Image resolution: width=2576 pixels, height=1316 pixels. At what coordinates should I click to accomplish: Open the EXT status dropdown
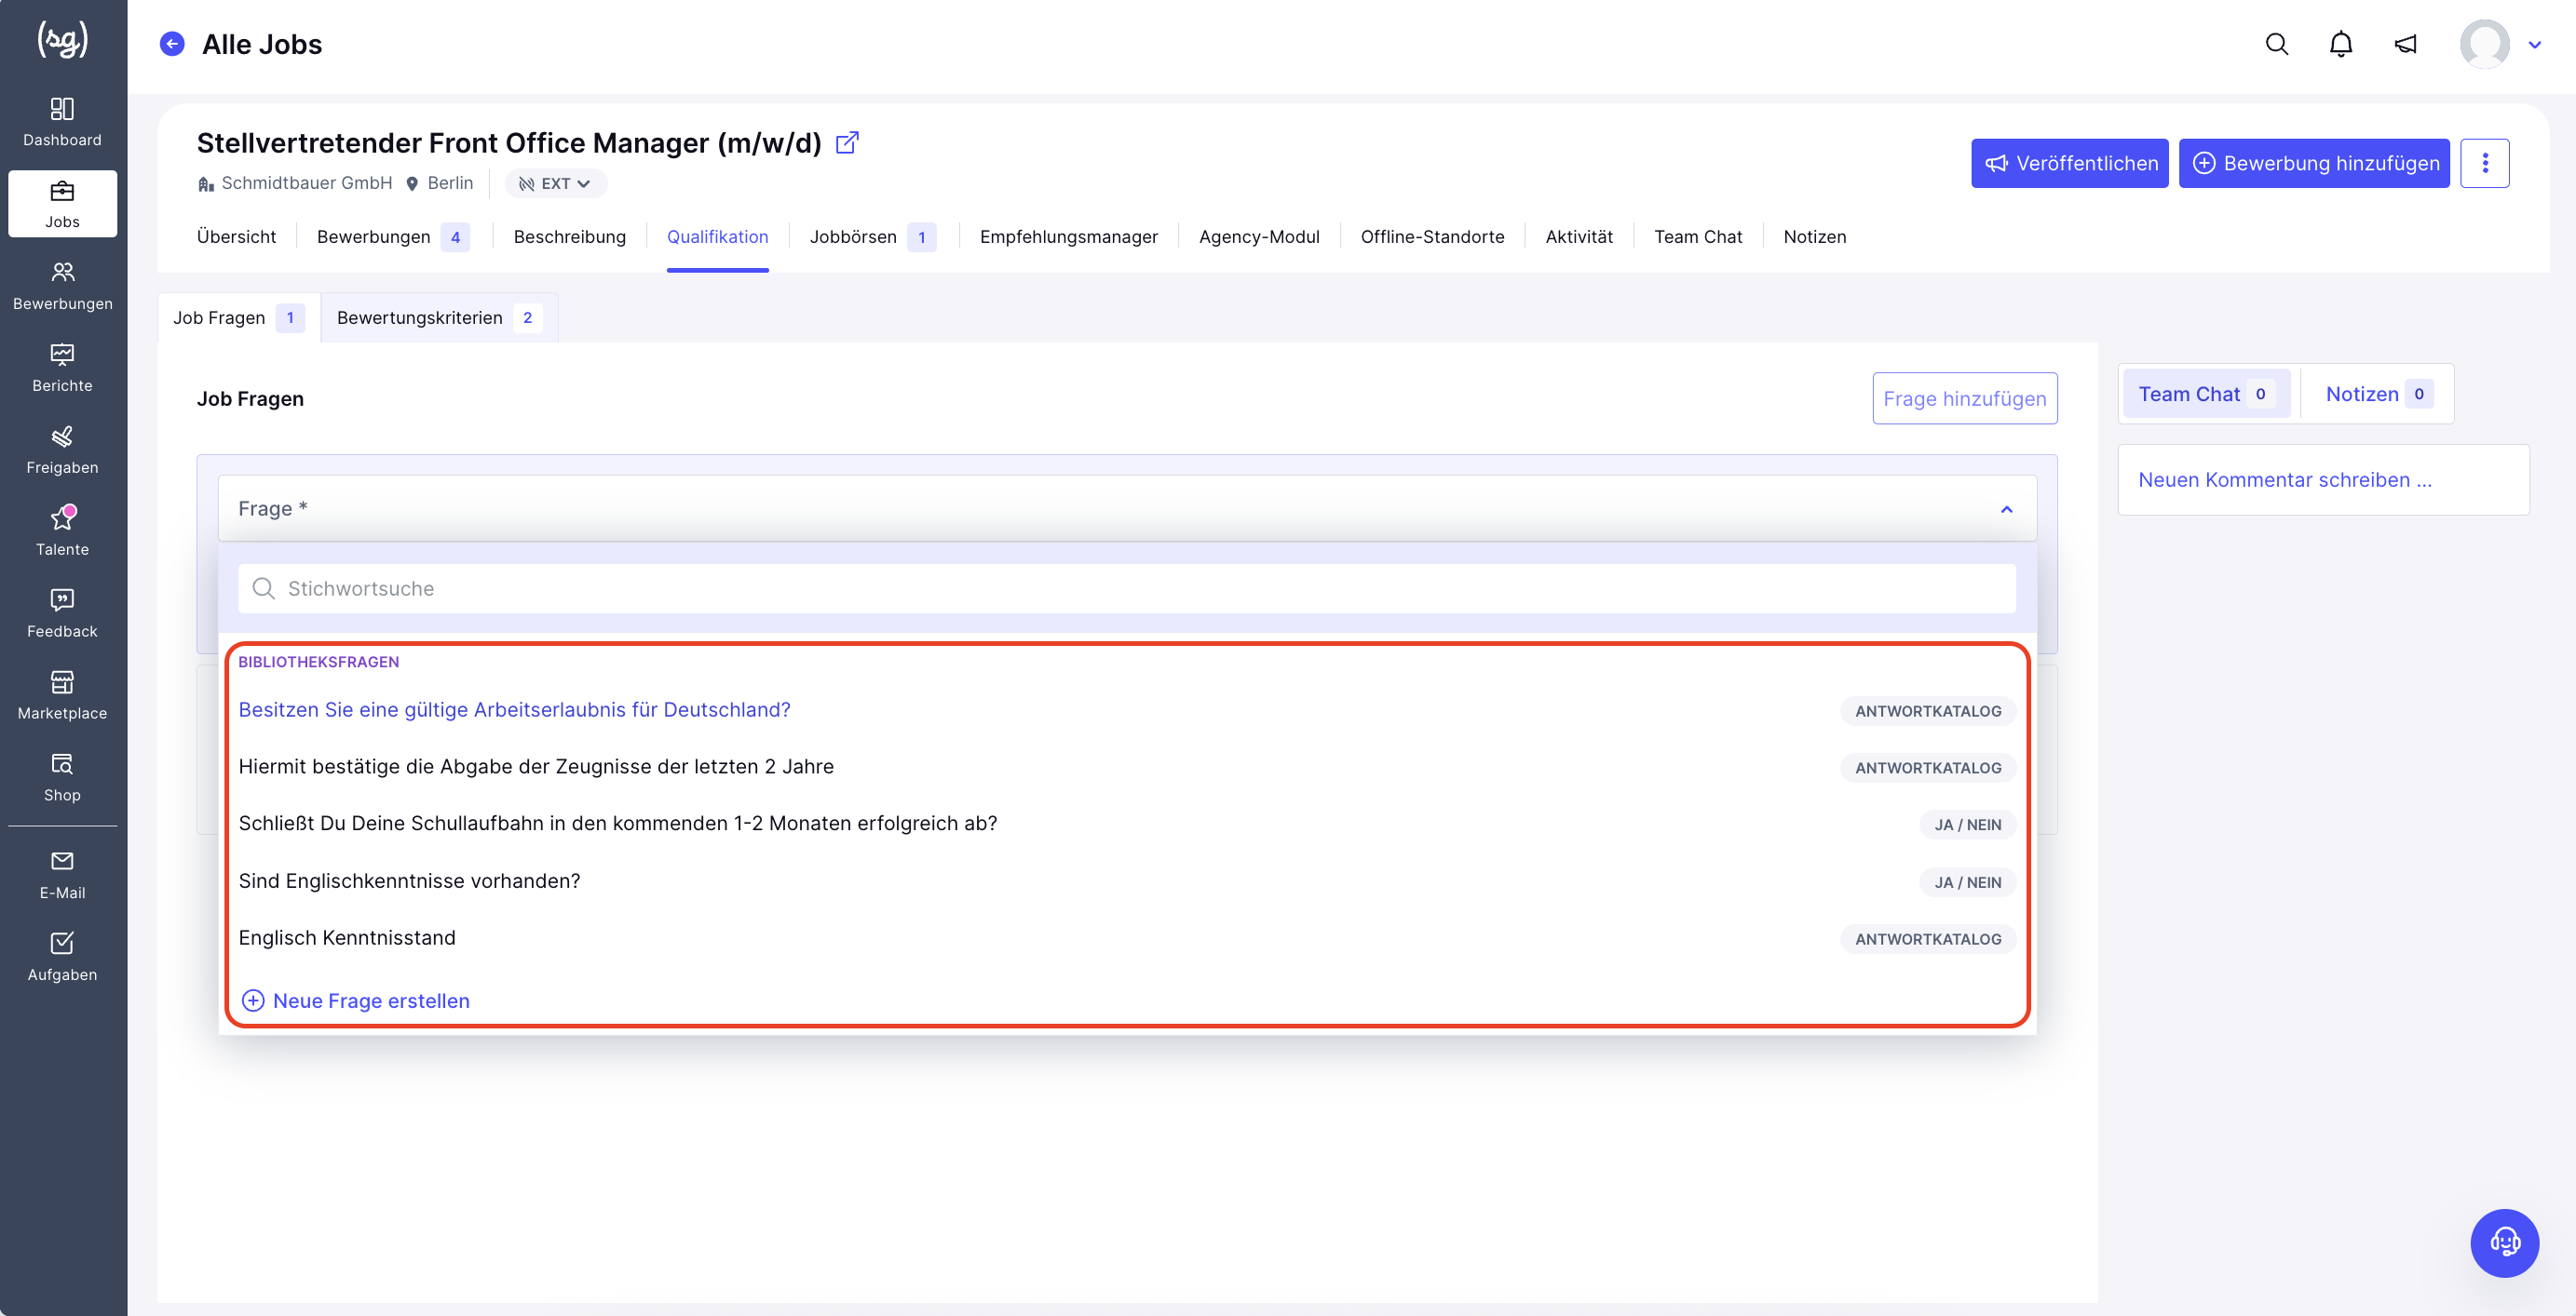(555, 182)
